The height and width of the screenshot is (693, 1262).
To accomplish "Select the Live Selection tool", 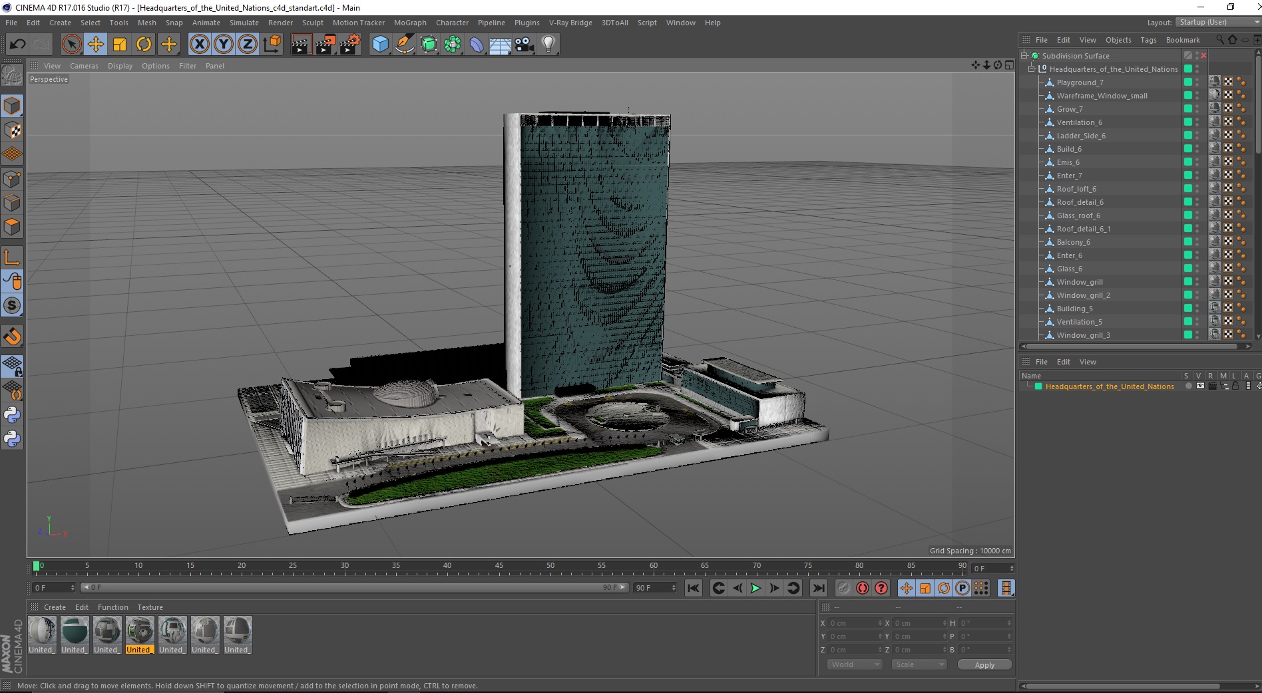I will (x=71, y=45).
